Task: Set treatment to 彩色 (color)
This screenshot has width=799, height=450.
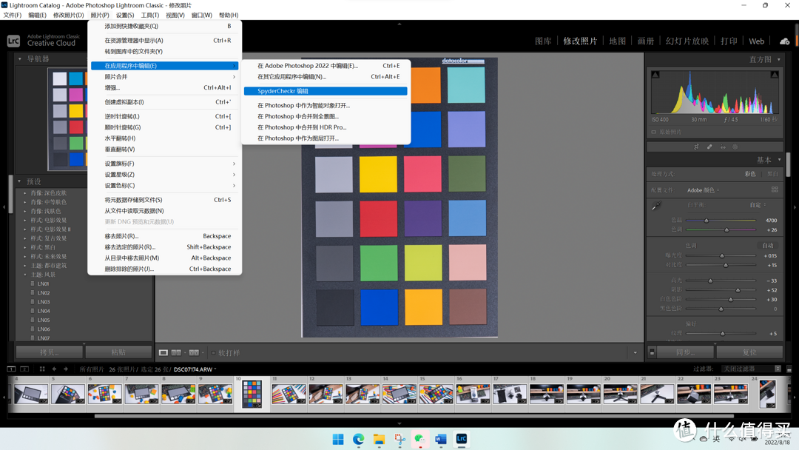Action: coord(750,174)
